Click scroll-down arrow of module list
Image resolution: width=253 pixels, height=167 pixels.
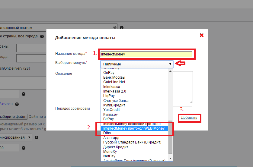(170, 158)
